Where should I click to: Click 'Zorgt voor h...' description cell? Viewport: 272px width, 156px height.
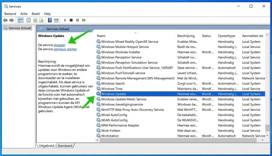[187, 84]
